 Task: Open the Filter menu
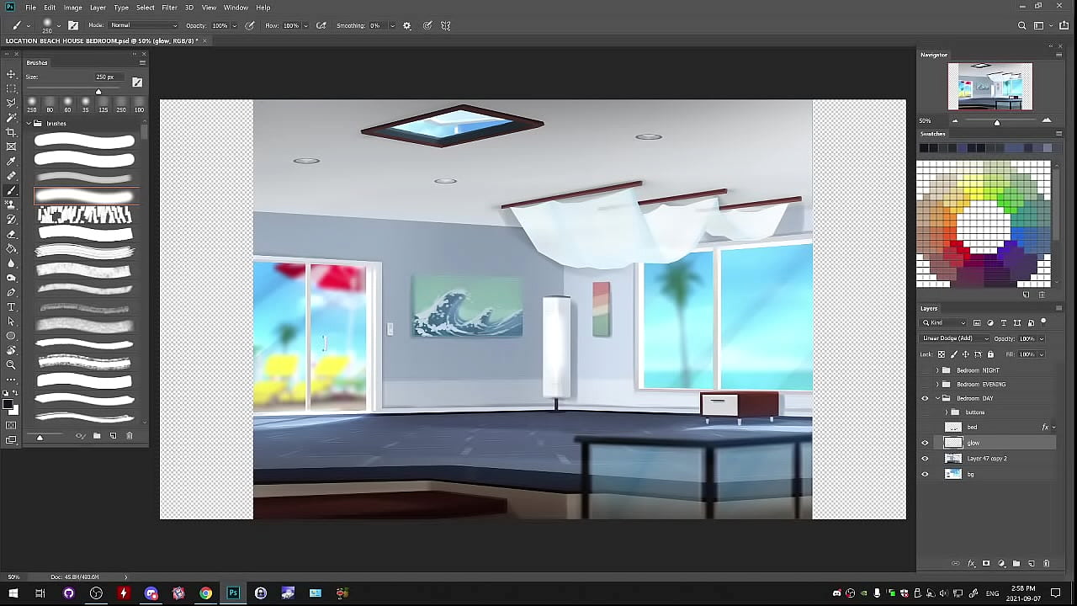tap(169, 8)
